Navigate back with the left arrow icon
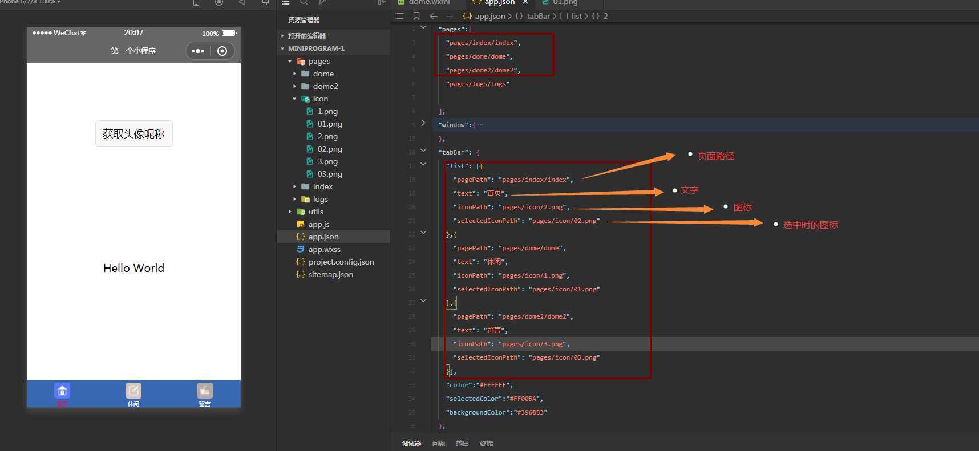This screenshot has height=451, width=979. (434, 16)
